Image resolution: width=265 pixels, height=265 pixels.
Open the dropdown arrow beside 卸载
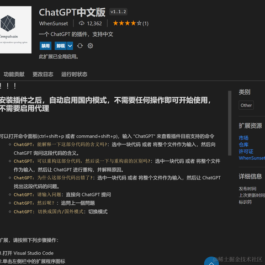point(70,46)
